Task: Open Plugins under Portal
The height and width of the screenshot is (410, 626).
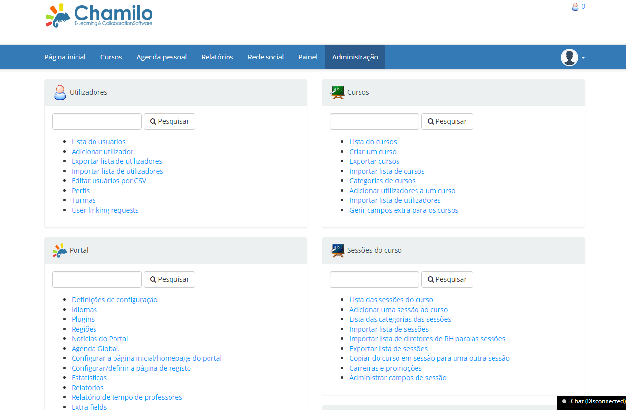Action: (x=83, y=319)
